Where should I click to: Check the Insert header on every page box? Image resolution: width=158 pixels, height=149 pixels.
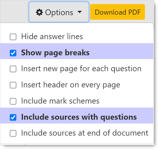(x=13, y=85)
